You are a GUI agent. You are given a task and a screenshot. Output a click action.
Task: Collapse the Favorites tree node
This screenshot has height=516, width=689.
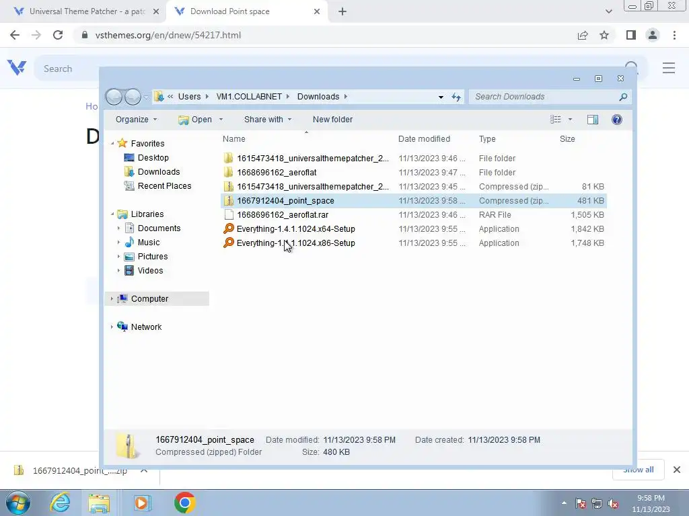pyautogui.click(x=112, y=144)
